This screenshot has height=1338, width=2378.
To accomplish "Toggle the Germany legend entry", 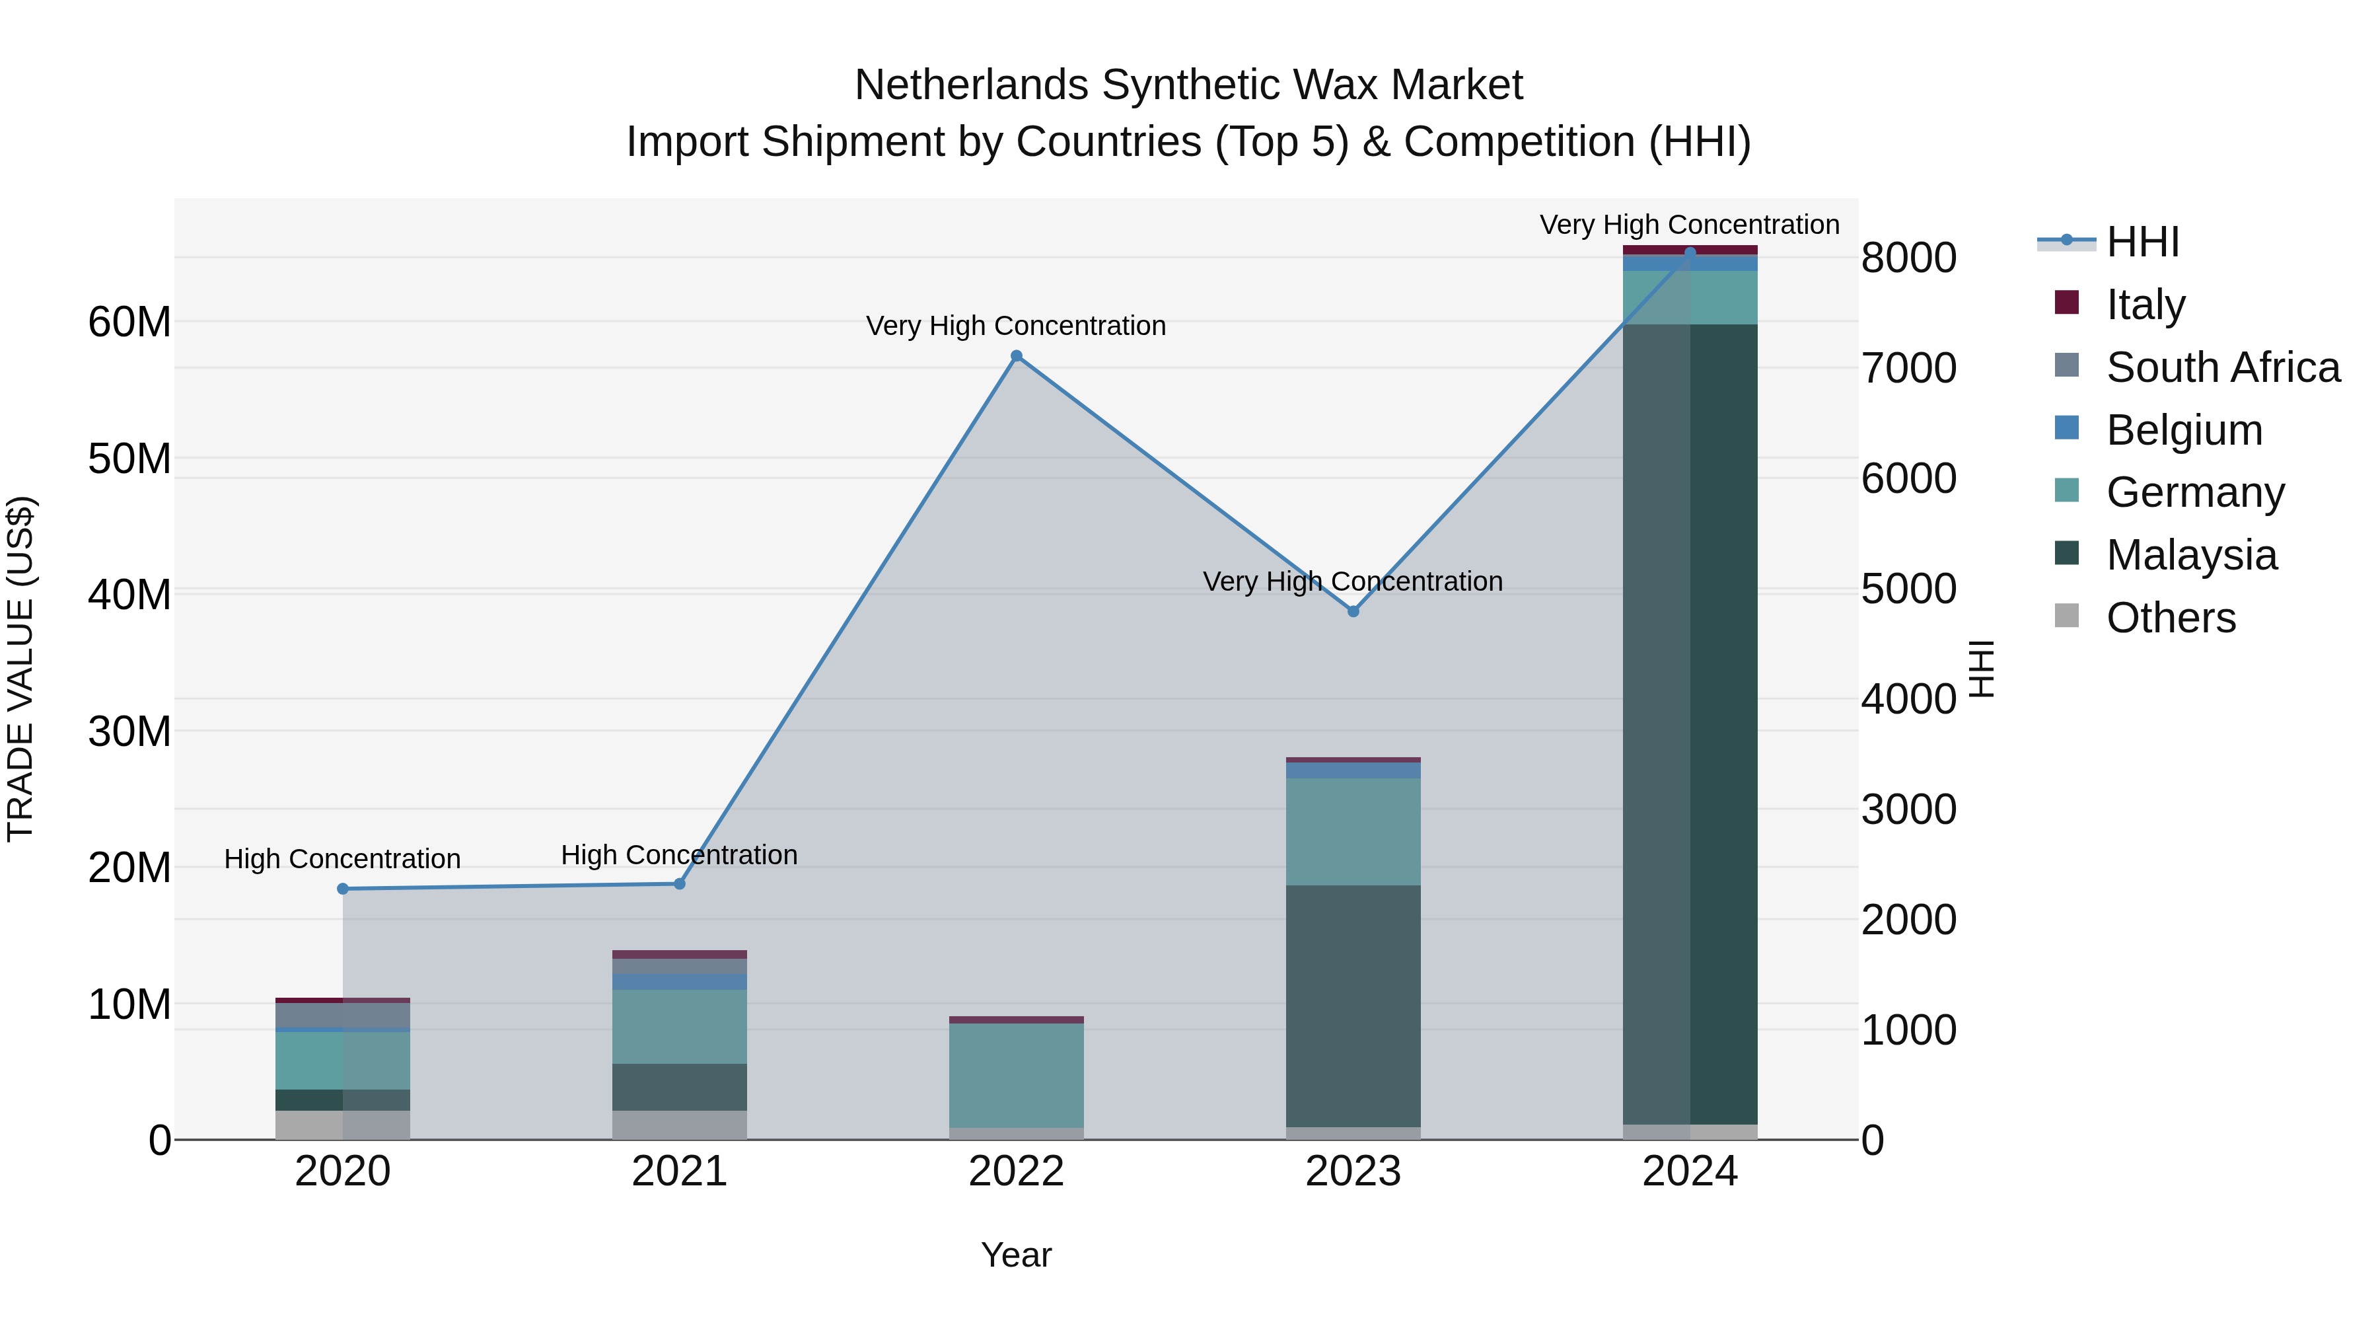I will click(2169, 491).
